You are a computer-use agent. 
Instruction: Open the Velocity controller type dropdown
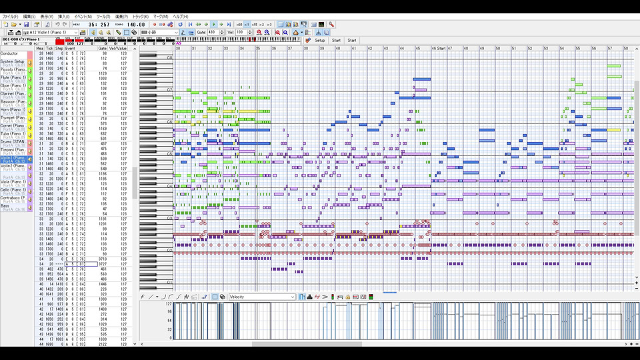261,297
